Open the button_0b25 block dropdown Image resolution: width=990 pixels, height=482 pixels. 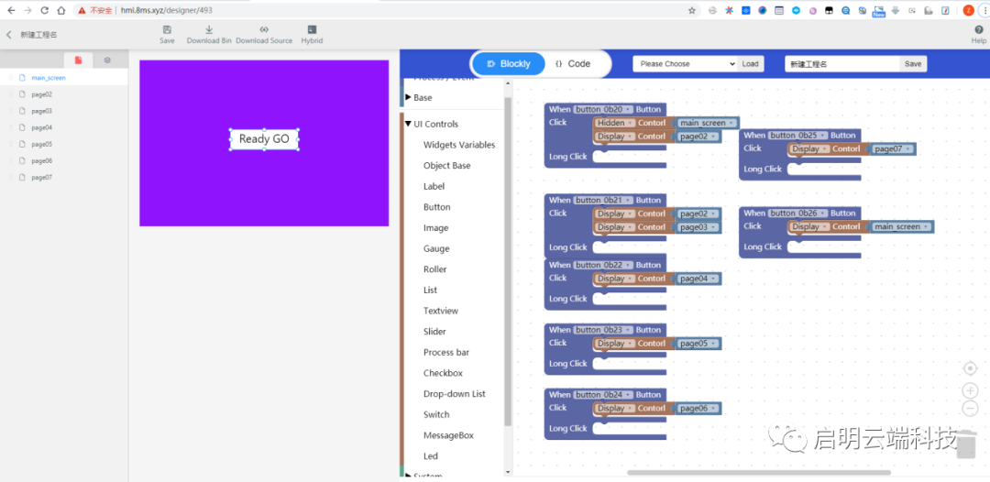click(797, 135)
